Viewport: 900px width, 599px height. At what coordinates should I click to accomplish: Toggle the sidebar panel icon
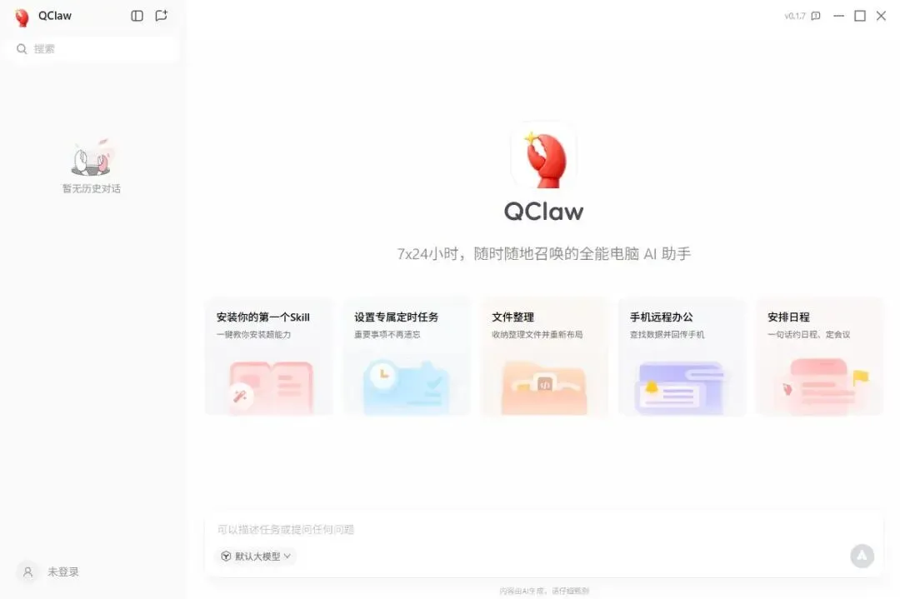coord(137,16)
